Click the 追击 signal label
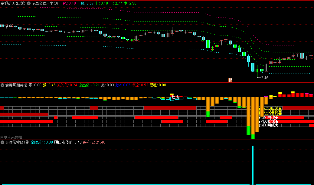The image size is (314, 185). point(176,97)
